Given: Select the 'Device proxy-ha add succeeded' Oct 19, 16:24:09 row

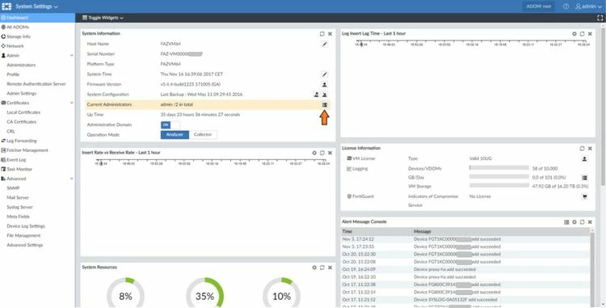Looking at the screenshot, I should [x=465, y=269].
